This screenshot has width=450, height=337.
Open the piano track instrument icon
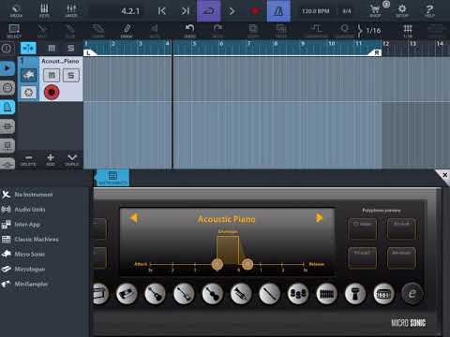pyautogui.click(x=29, y=75)
